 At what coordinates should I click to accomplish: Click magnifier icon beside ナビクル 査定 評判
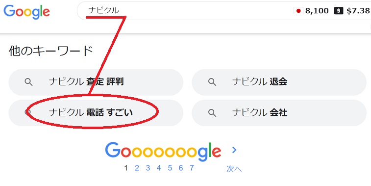28,82
